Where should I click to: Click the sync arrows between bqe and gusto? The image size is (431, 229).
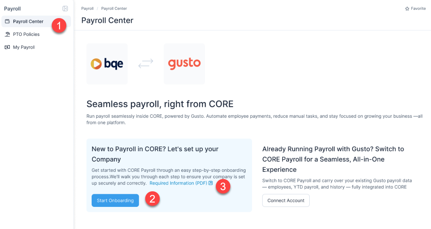[x=146, y=63]
